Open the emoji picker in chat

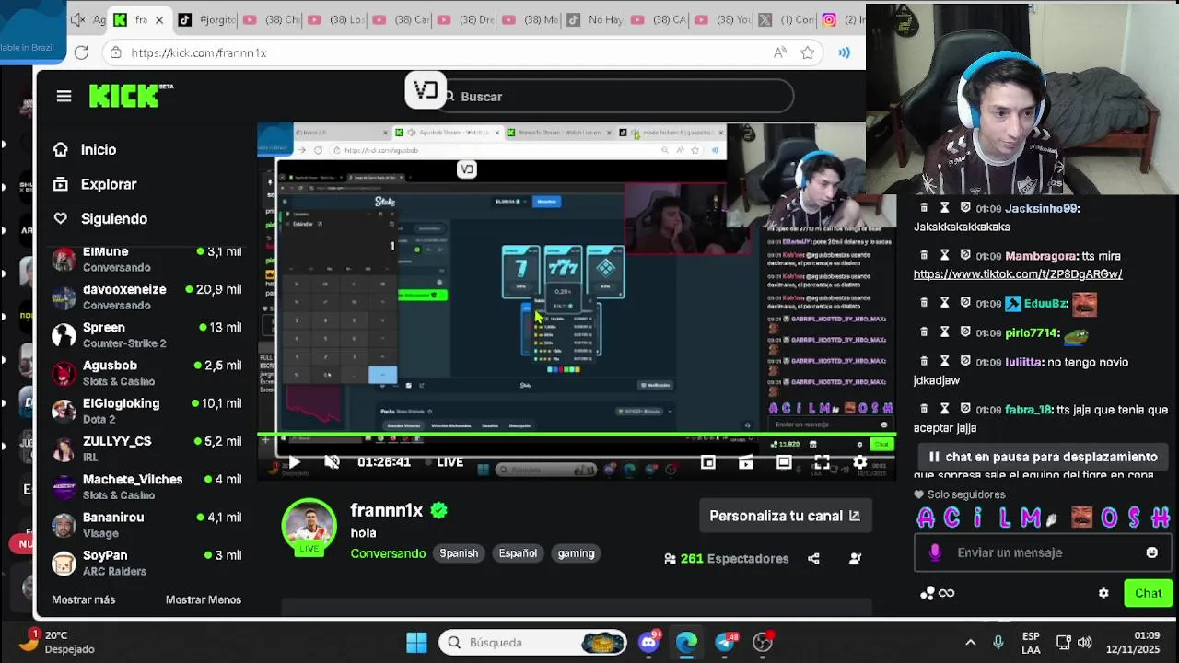(1151, 552)
